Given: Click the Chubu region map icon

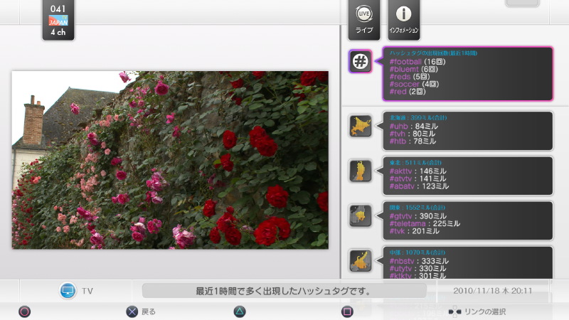Looking at the screenshot, I should 361,260.
